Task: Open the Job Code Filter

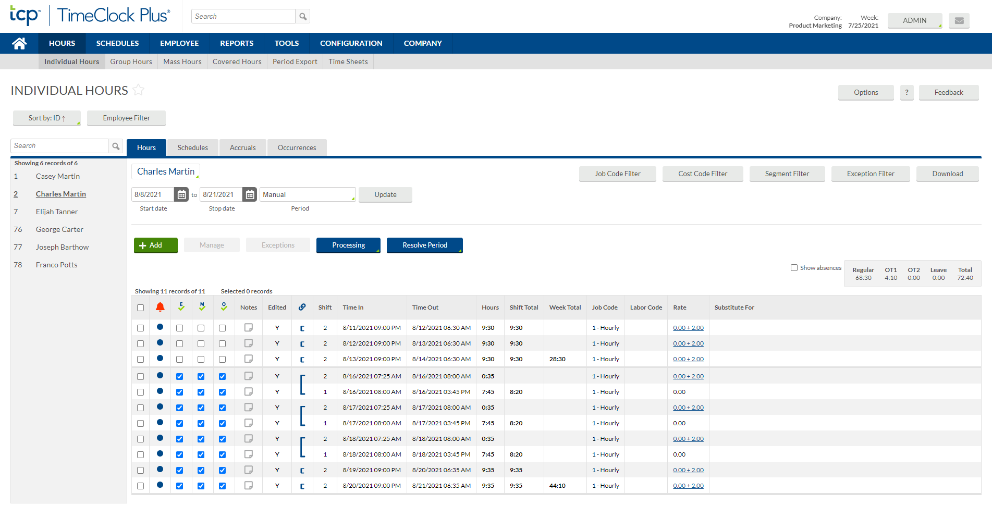Action: click(618, 174)
